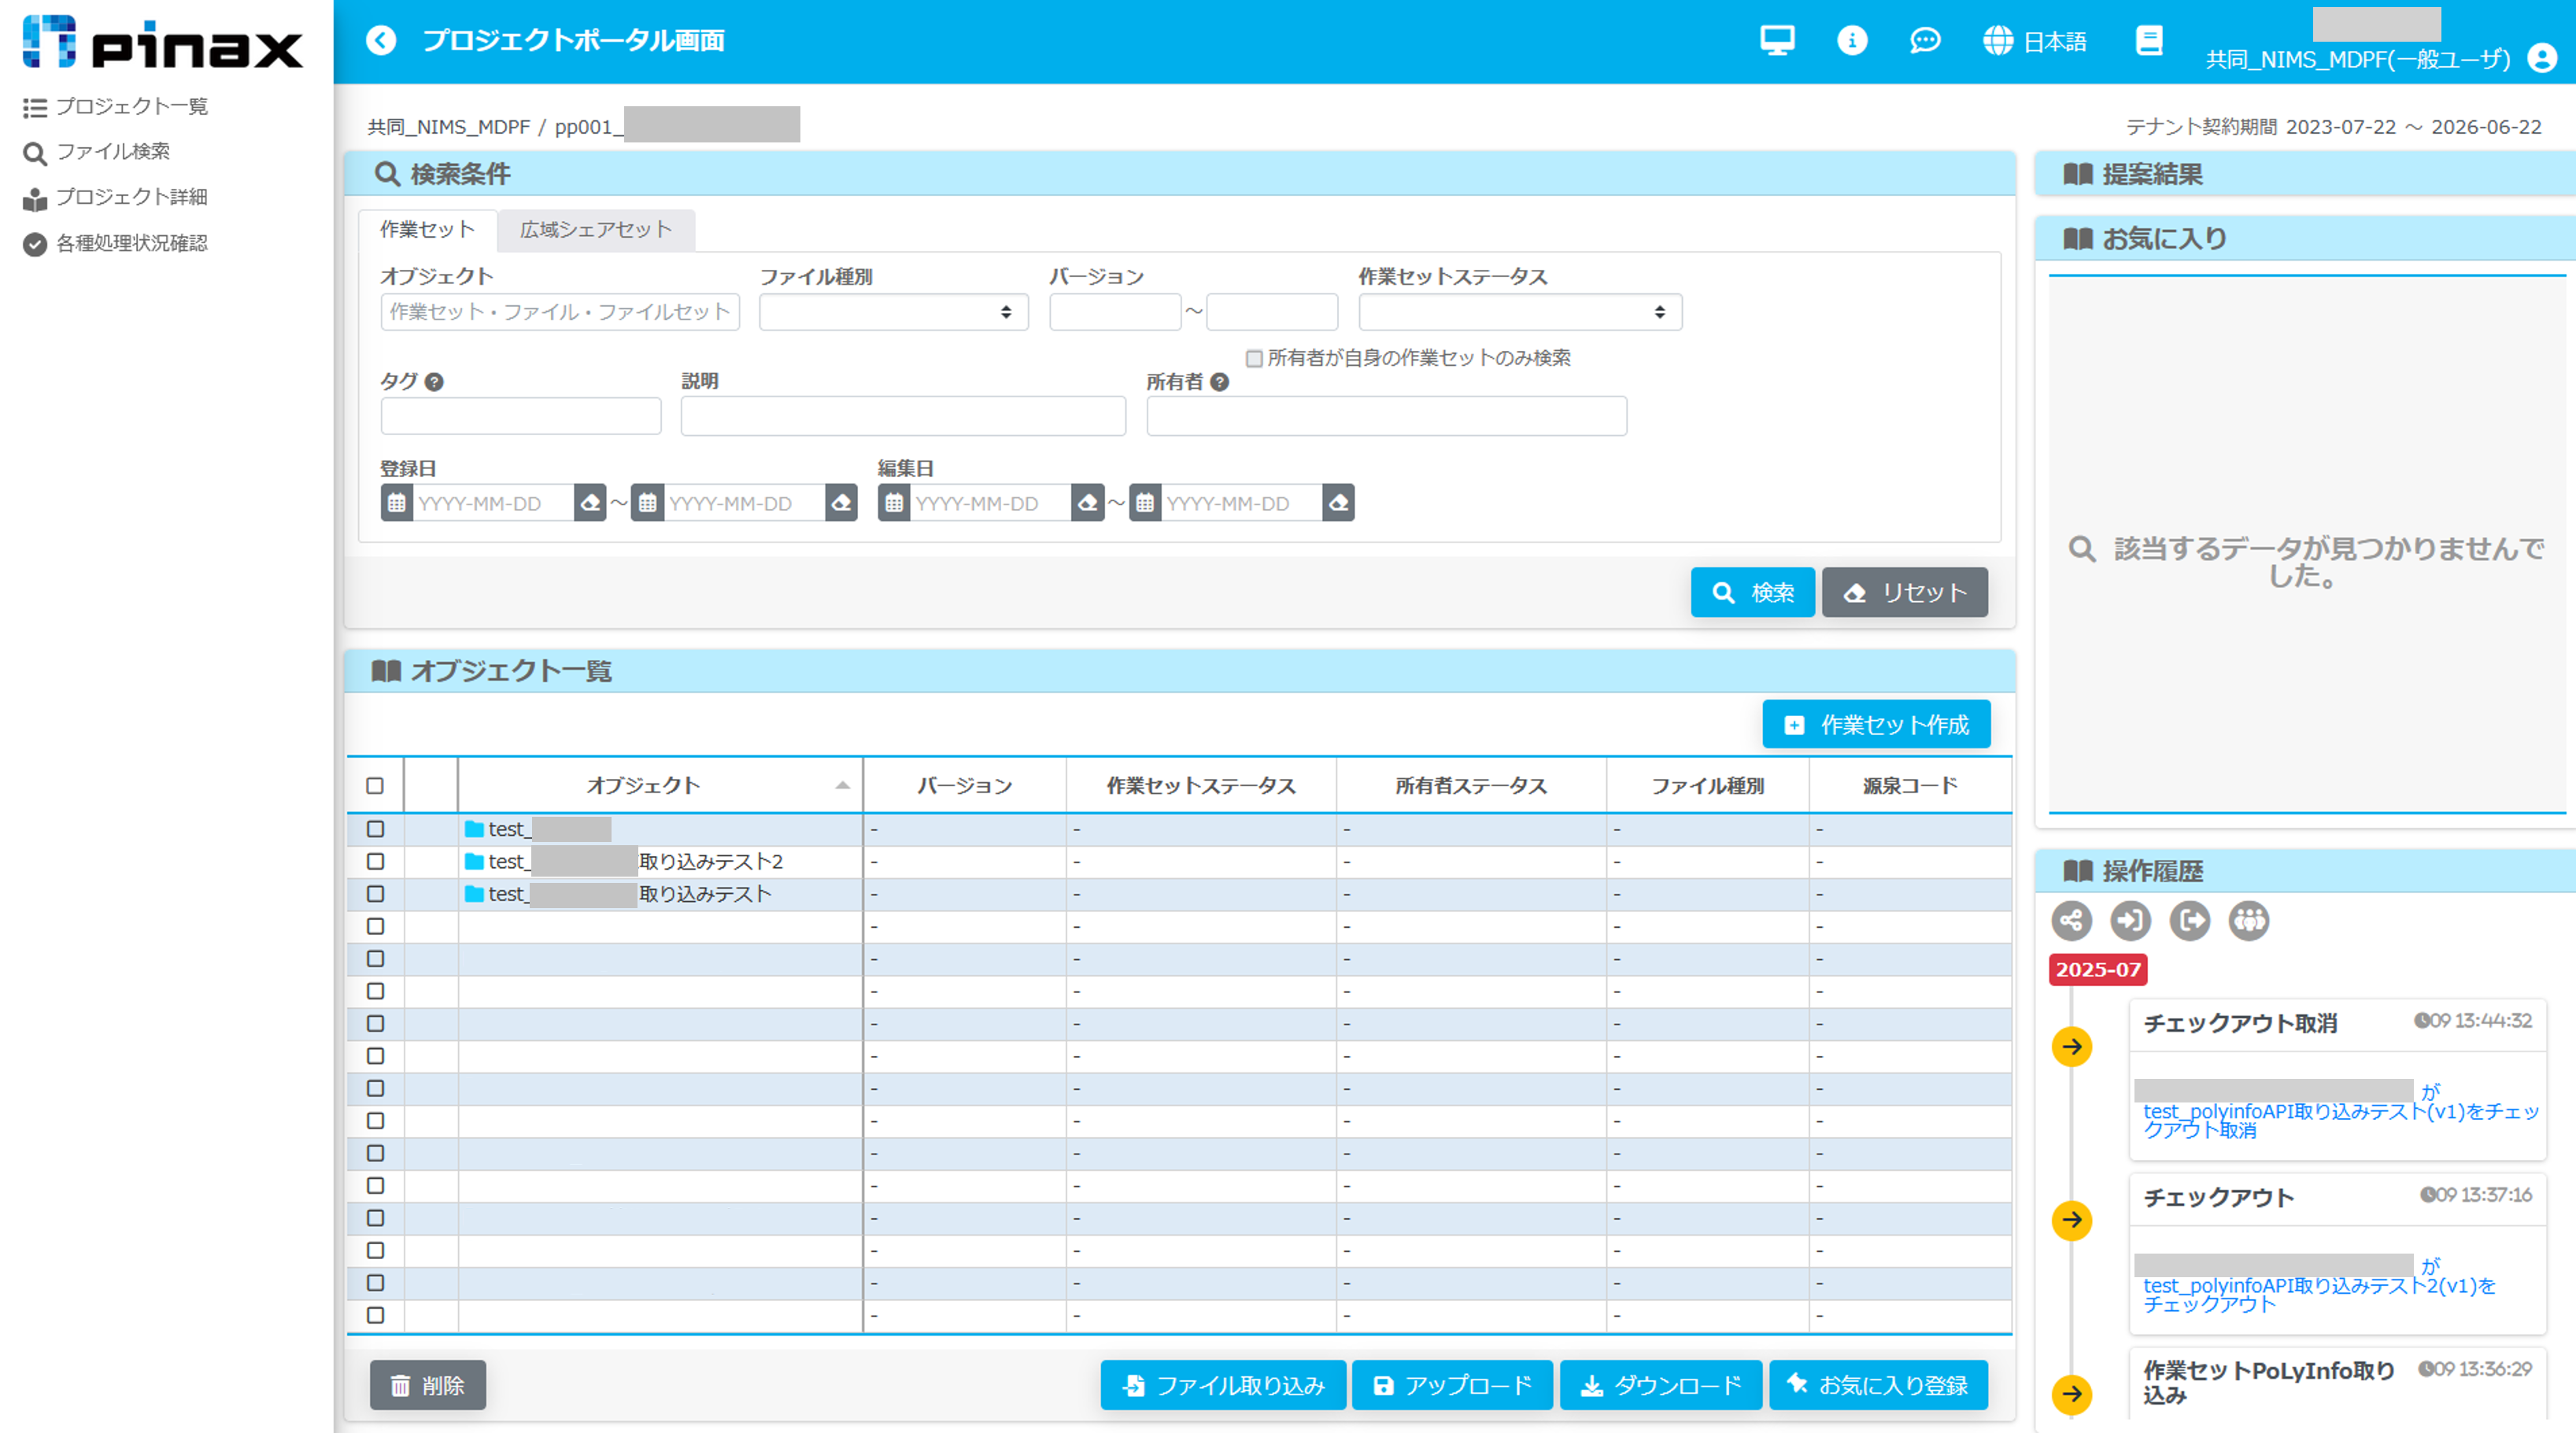This screenshot has height=1433, width=2576.
Task: Enable 所有者が自身の作業セットのみ検索 checkbox
Action: point(1254,358)
